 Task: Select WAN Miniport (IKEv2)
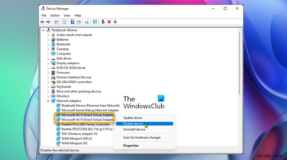point(77,139)
